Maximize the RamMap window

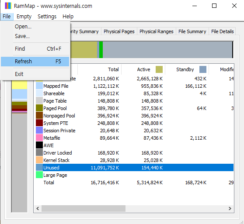(x=214, y=6)
